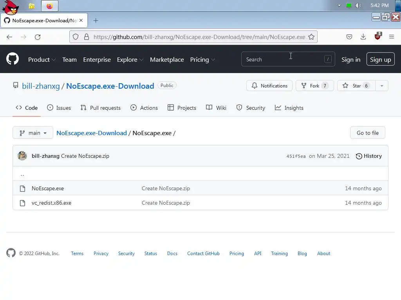Click the Notifications button

pos(269,86)
